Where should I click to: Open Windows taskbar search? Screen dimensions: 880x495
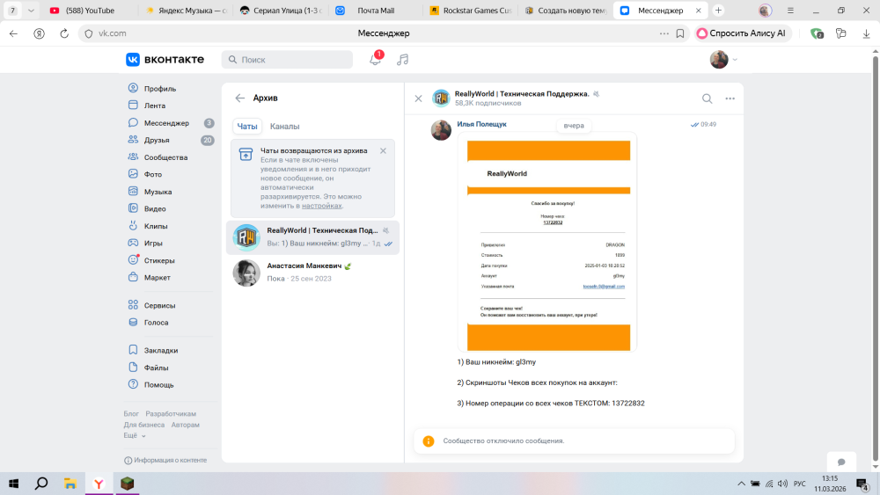pyautogui.click(x=41, y=484)
